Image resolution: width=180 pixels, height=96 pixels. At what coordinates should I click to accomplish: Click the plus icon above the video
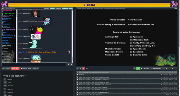click(175, 8)
